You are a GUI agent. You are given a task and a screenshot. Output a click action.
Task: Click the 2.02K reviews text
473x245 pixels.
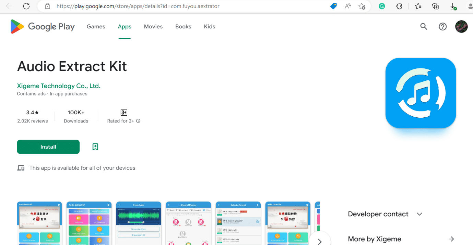point(33,121)
